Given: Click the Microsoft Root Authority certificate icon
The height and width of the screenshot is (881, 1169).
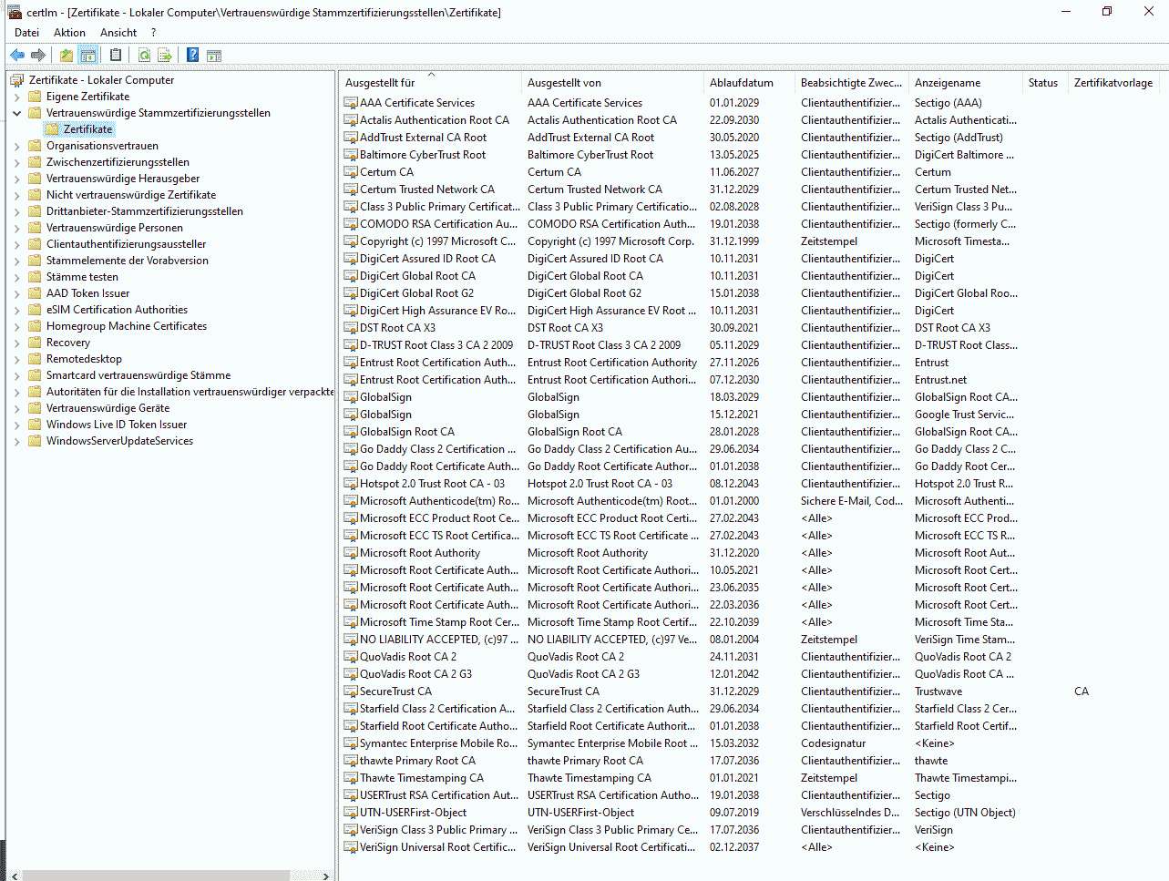Looking at the screenshot, I should point(351,553).
